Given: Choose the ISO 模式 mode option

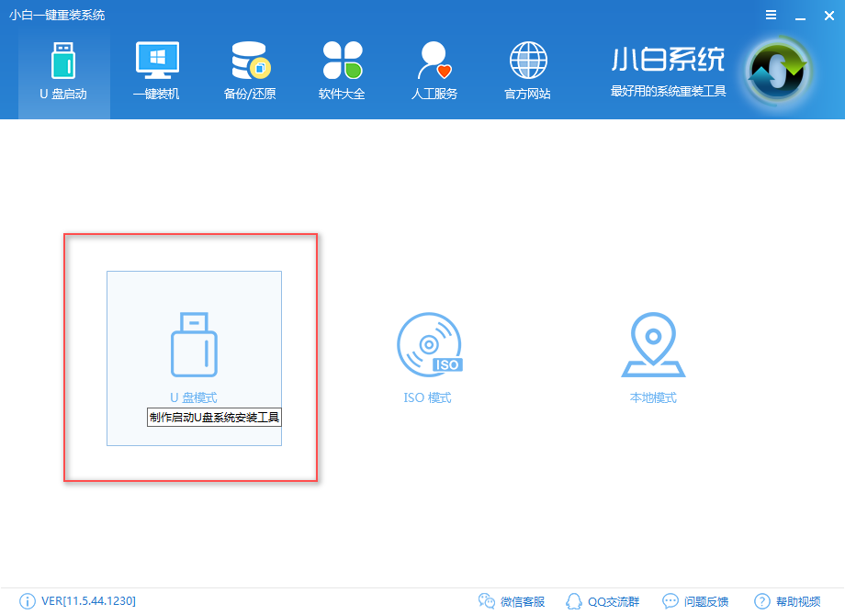Looking at the screenshot, I should pos(428,358).
